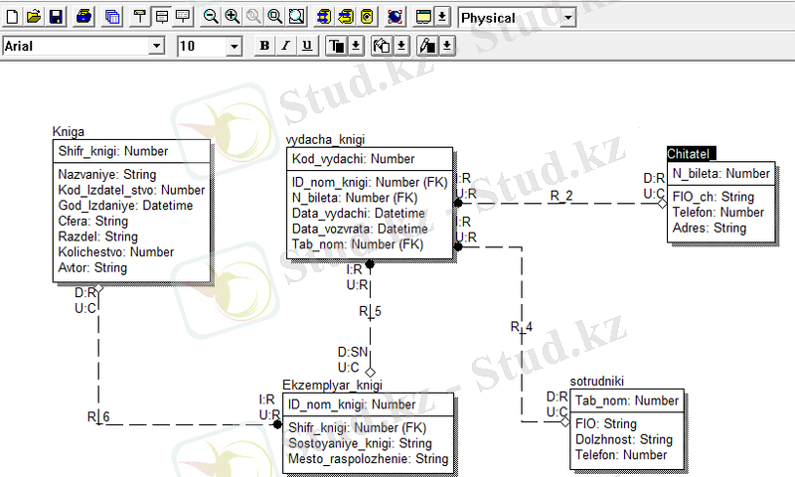Open the font size 10 dropdown
The width and height of the screenshot is (795, 477).
235,46
